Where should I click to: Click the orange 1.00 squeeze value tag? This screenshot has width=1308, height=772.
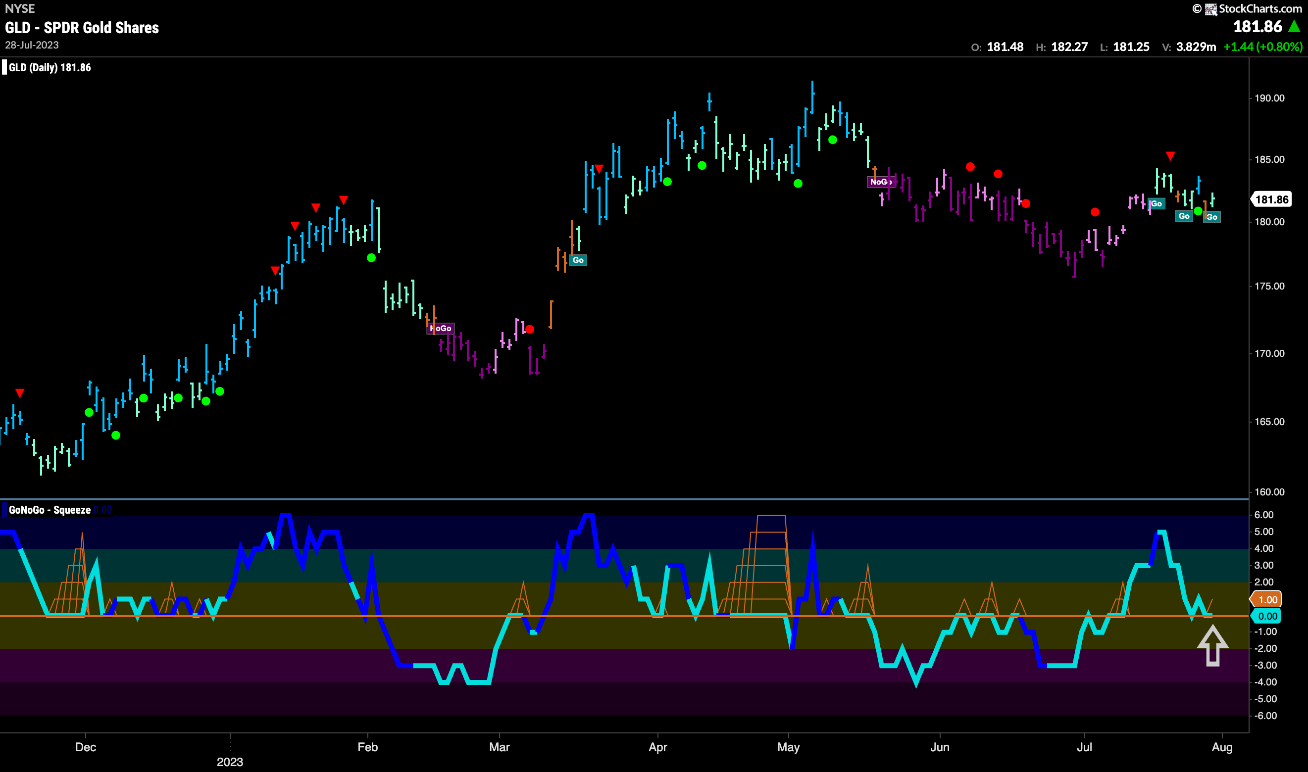click(1267, 600)
